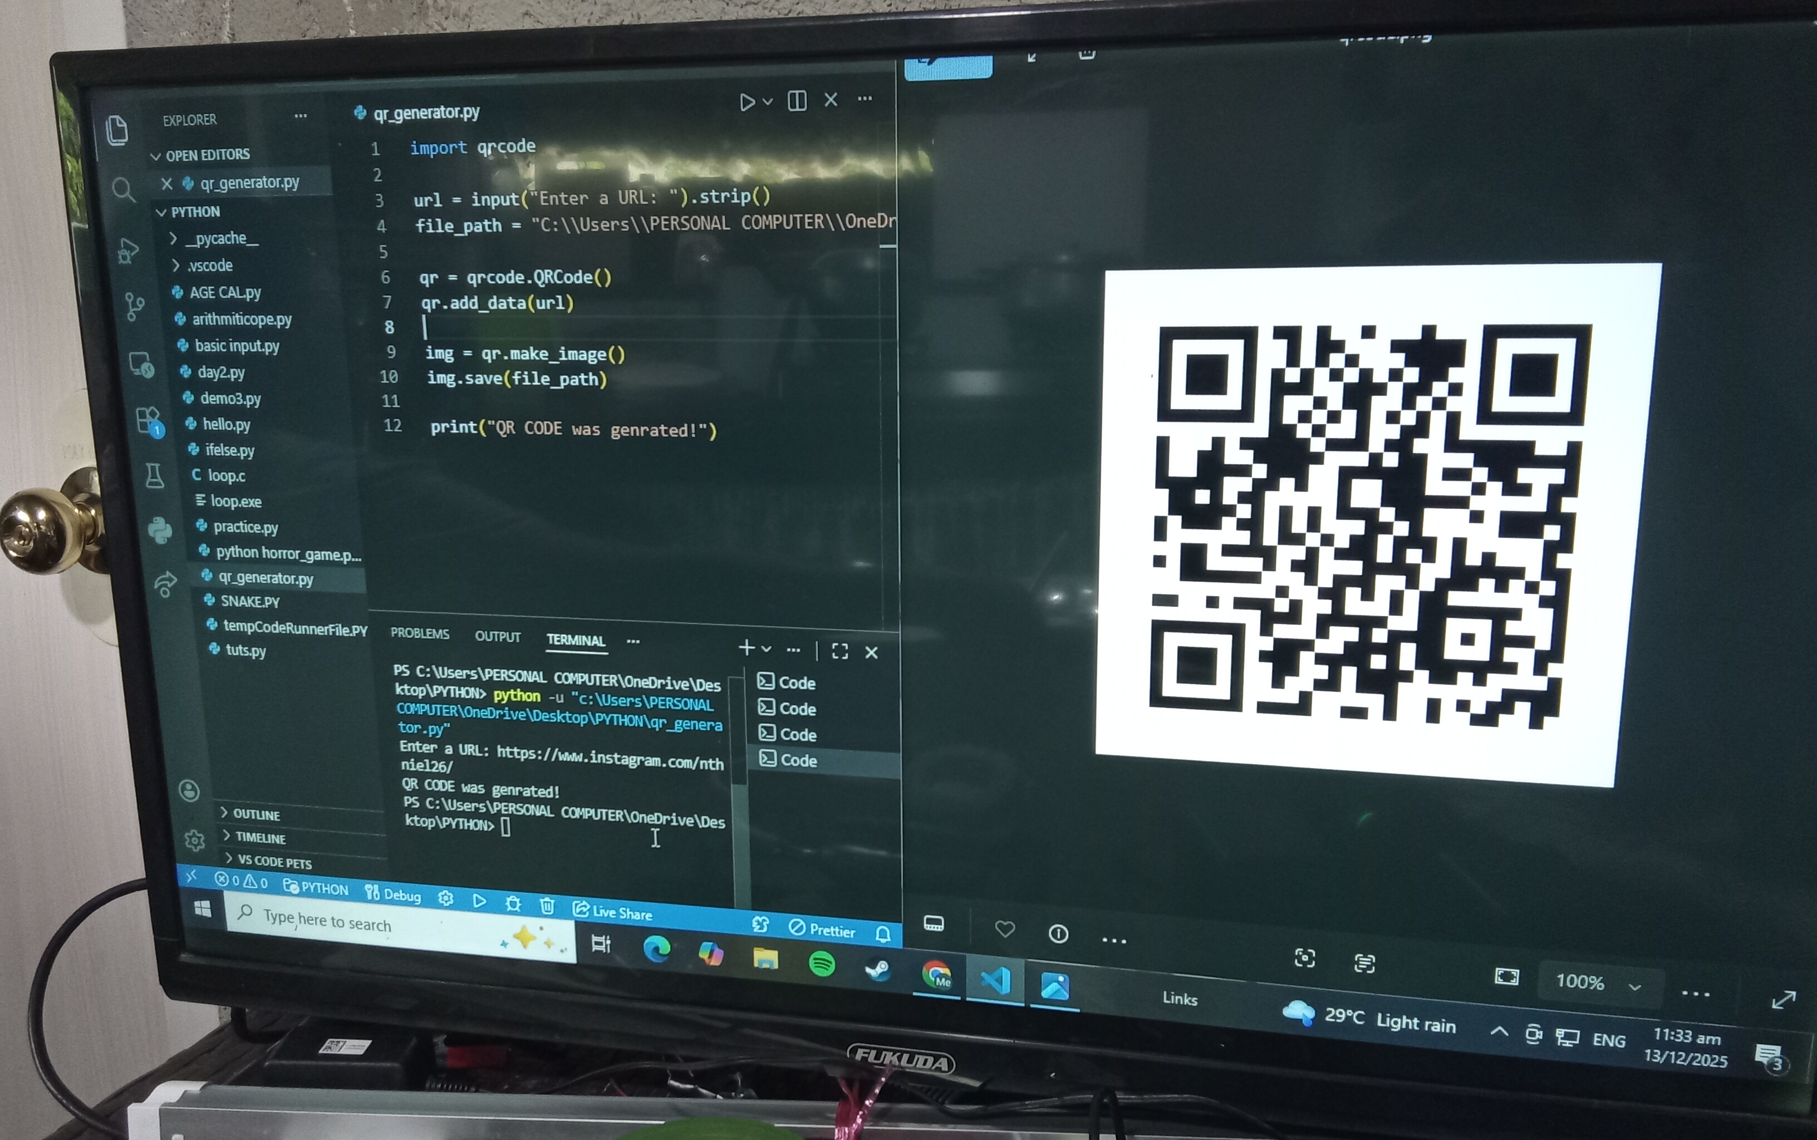This screenshot has height=1140, width=1817.
Task: Toggle favorite heart in Photos viewer
Action: click(x=1004, y=929)
